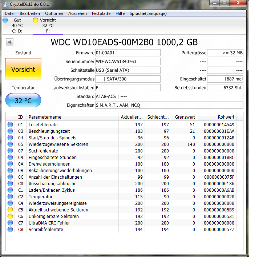Click the Puffergrösse field >= 32 MB

[225, 53]
